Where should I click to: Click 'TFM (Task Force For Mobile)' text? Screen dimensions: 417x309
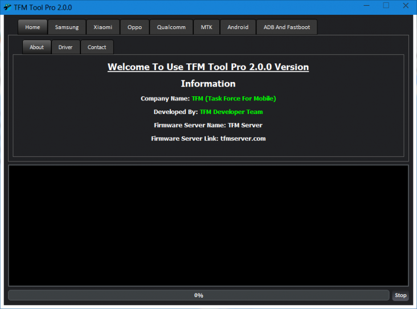(x=234, y=99)
